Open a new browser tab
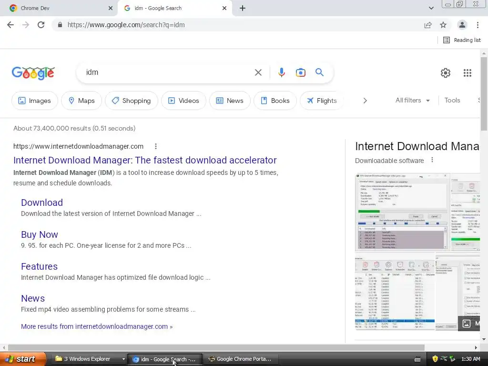The width and height of the screenshot is (488, 366). pos(243,8)
